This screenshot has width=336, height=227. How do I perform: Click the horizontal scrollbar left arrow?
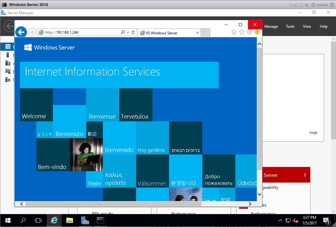tap(22, 204)
